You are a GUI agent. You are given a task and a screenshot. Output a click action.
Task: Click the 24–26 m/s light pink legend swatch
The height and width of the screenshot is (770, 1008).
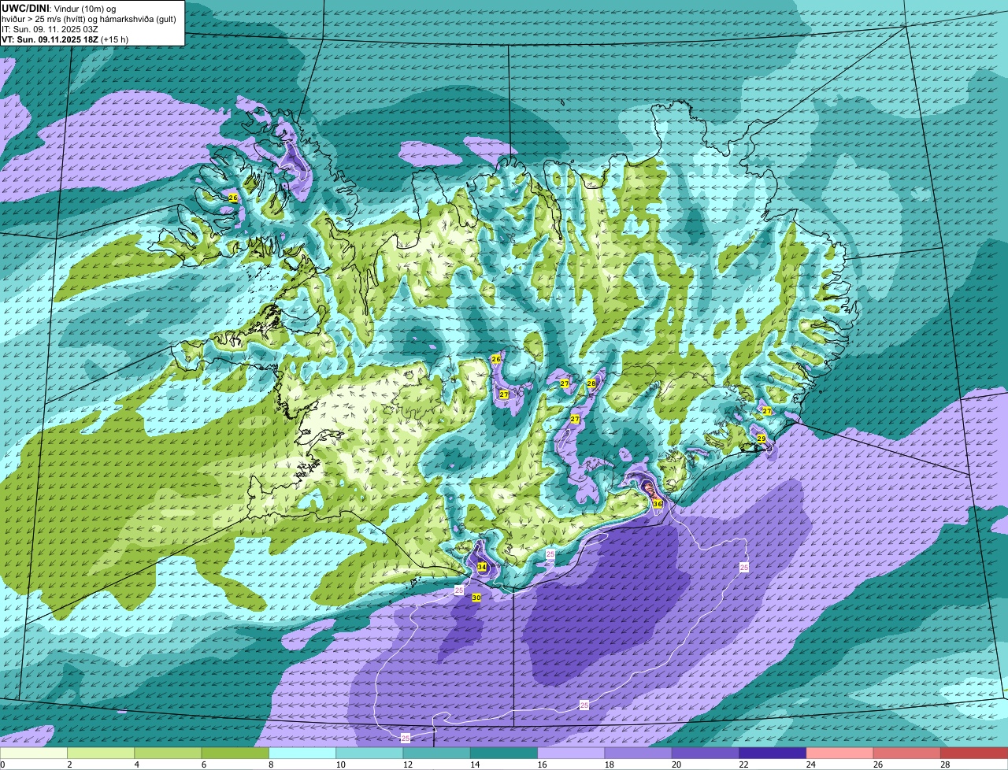pos(839,753)
